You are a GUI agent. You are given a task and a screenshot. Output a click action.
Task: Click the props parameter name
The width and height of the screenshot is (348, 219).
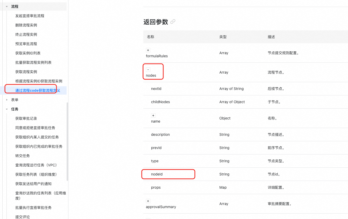pos(156,187)
